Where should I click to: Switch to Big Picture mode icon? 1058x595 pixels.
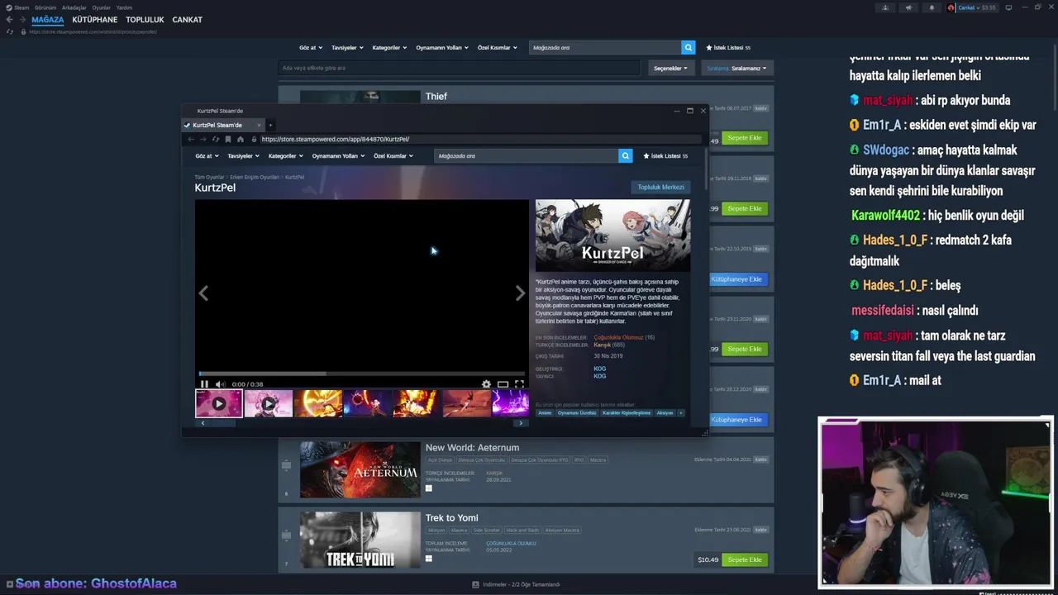point(1008,7)
